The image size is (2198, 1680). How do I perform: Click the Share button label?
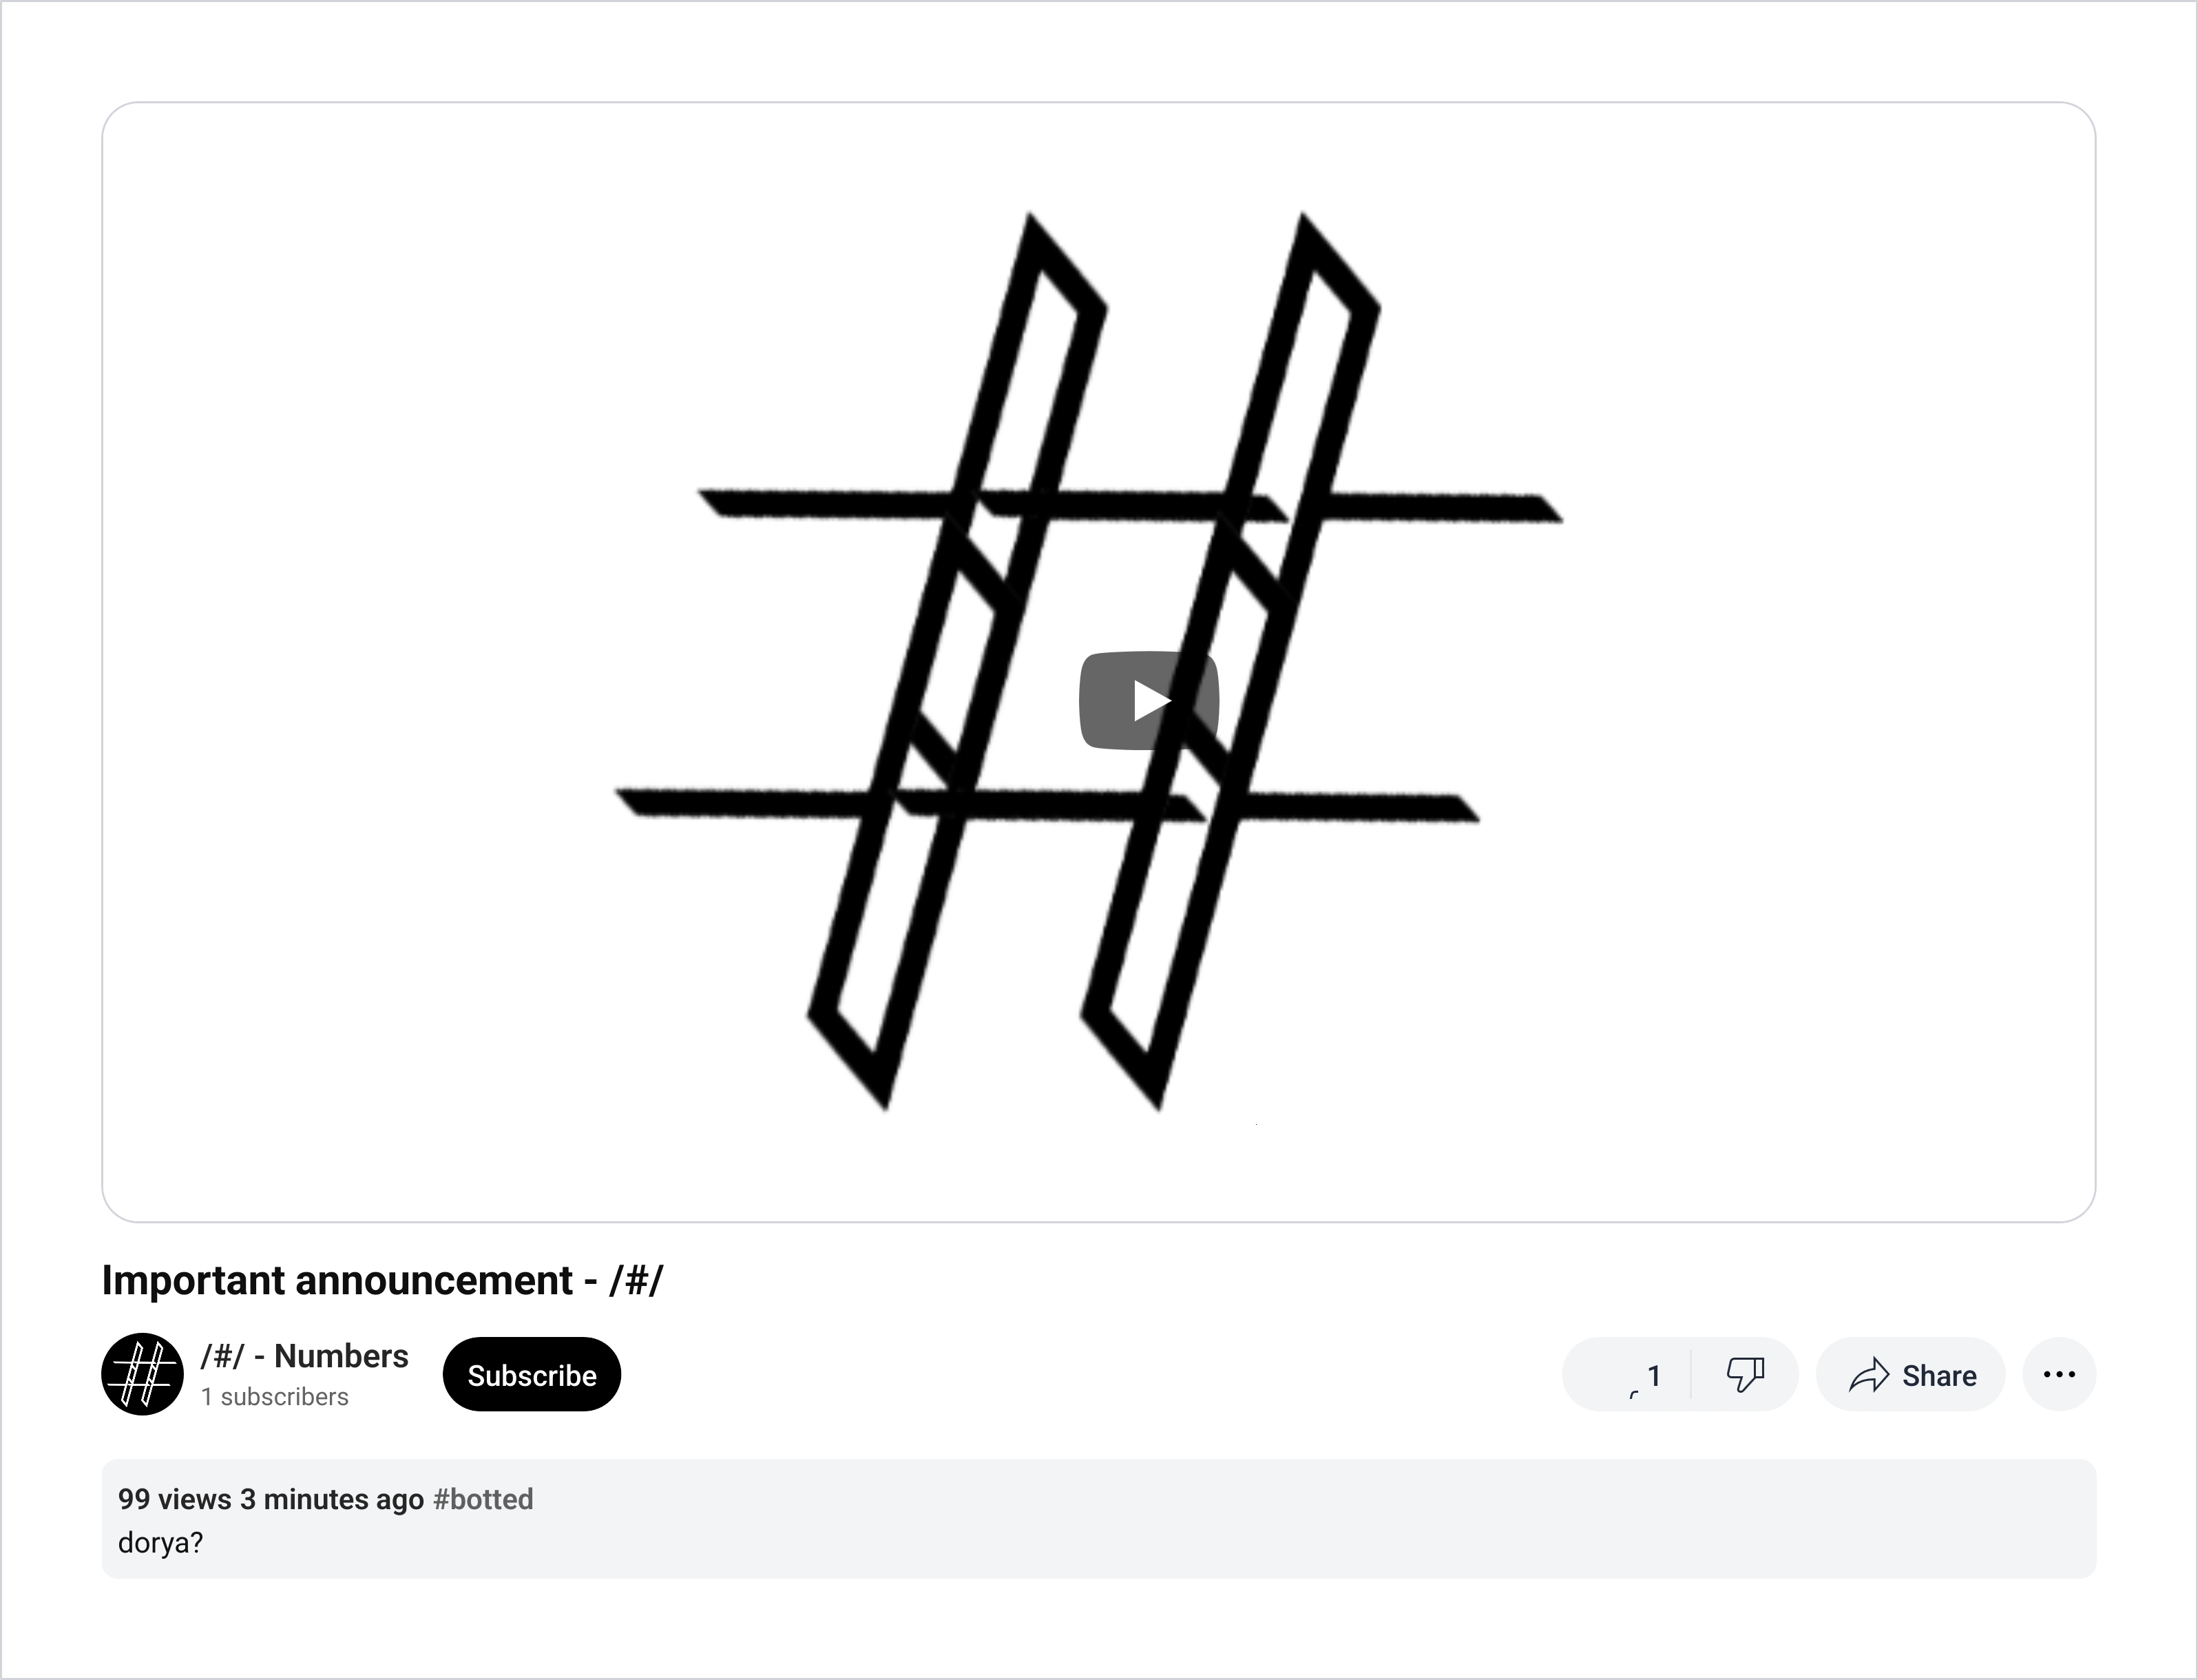click(1939, 1376)
